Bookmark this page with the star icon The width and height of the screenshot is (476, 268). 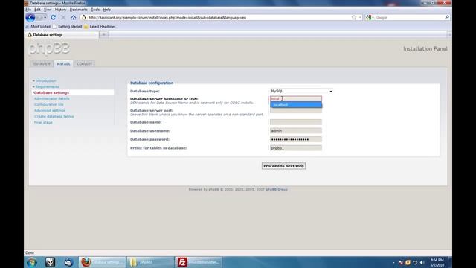pyautogui.click(x=354, y=18)
